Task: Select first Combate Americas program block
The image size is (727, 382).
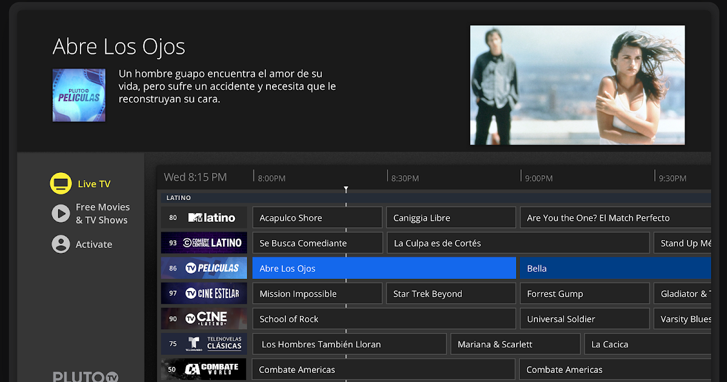Action: coord(384,369)
